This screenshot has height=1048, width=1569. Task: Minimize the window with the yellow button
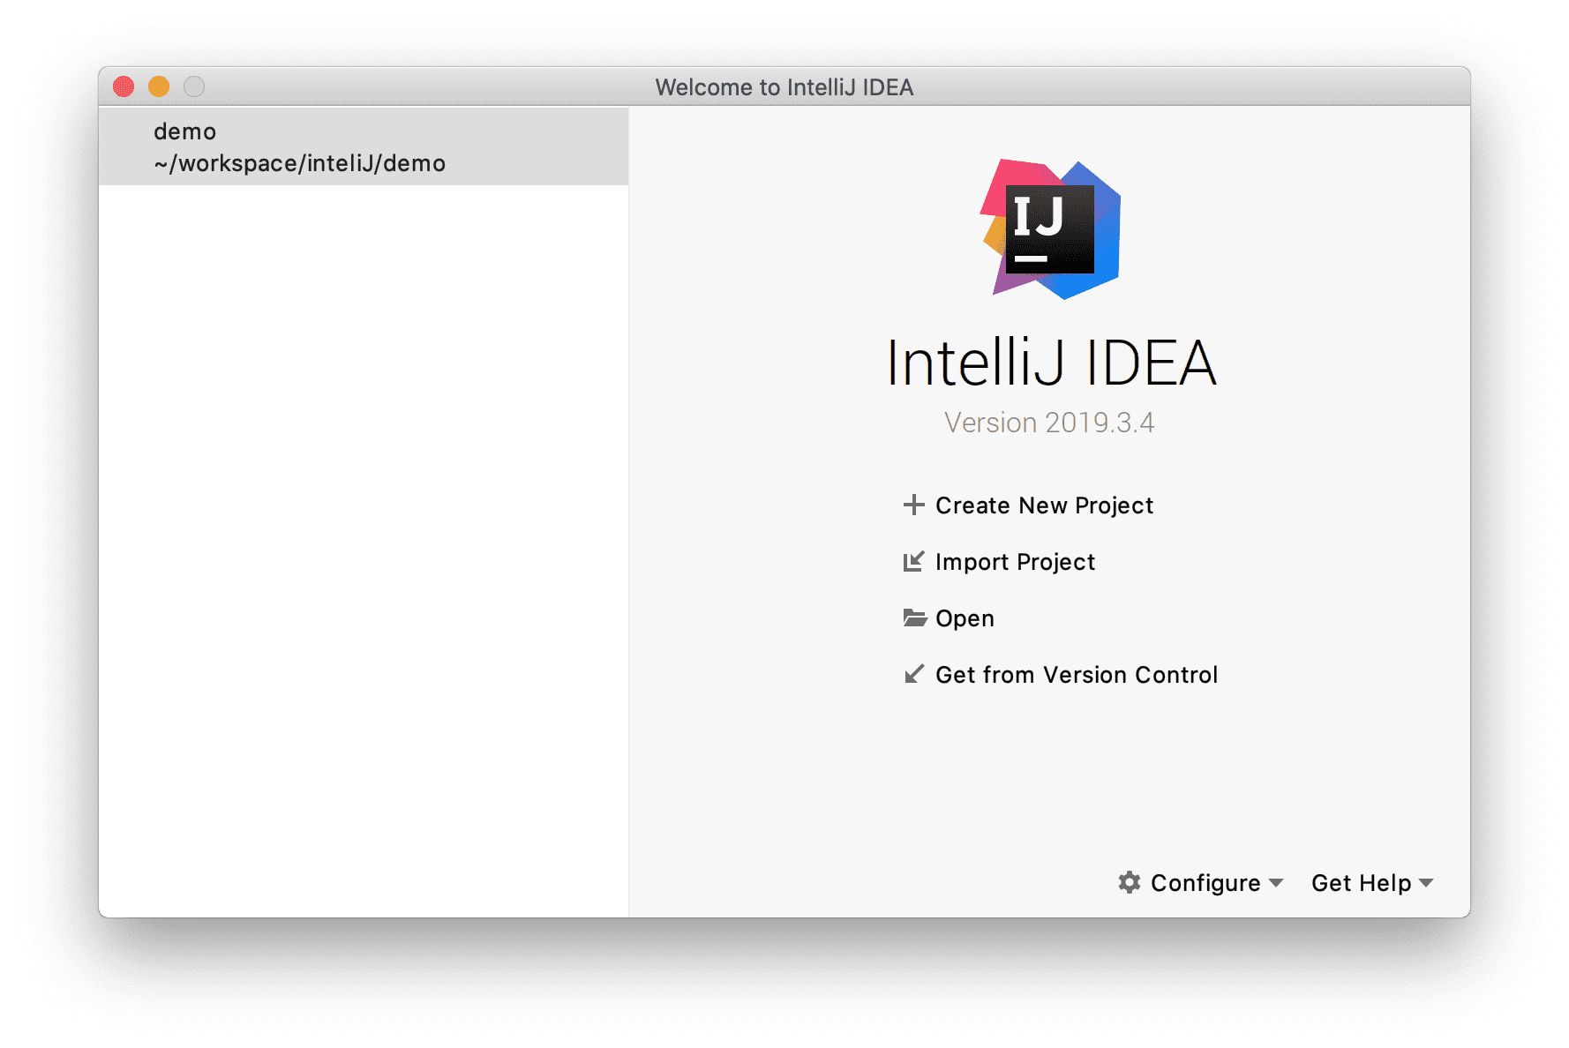159,86
